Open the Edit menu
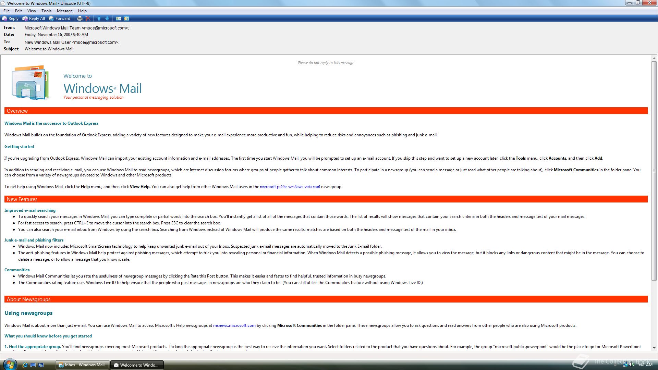This screenshot has width=658, height=370. click(x=19, y=11)
